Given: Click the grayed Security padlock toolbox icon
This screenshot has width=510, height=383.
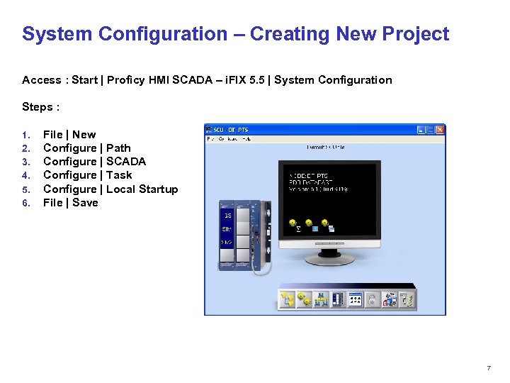Looking at the screenshot, I should [x=372, y=299].
